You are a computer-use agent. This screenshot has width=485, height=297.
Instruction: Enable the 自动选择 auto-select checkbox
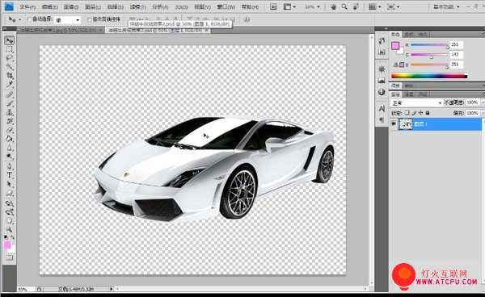click(x=29, y=19)
